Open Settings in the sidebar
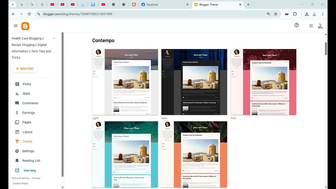Image resolution: width=336 pixels, height=189 pixels. click(28, 151)
